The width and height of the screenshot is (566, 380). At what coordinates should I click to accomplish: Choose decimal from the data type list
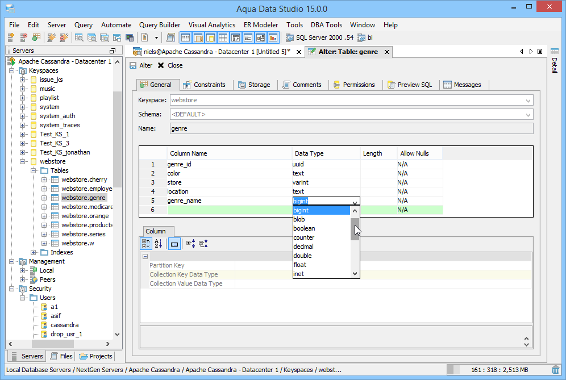coord(321,247)
